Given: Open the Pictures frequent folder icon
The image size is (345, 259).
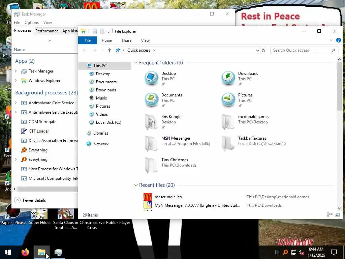Looking at the screenshot, I should coord(228,100).
